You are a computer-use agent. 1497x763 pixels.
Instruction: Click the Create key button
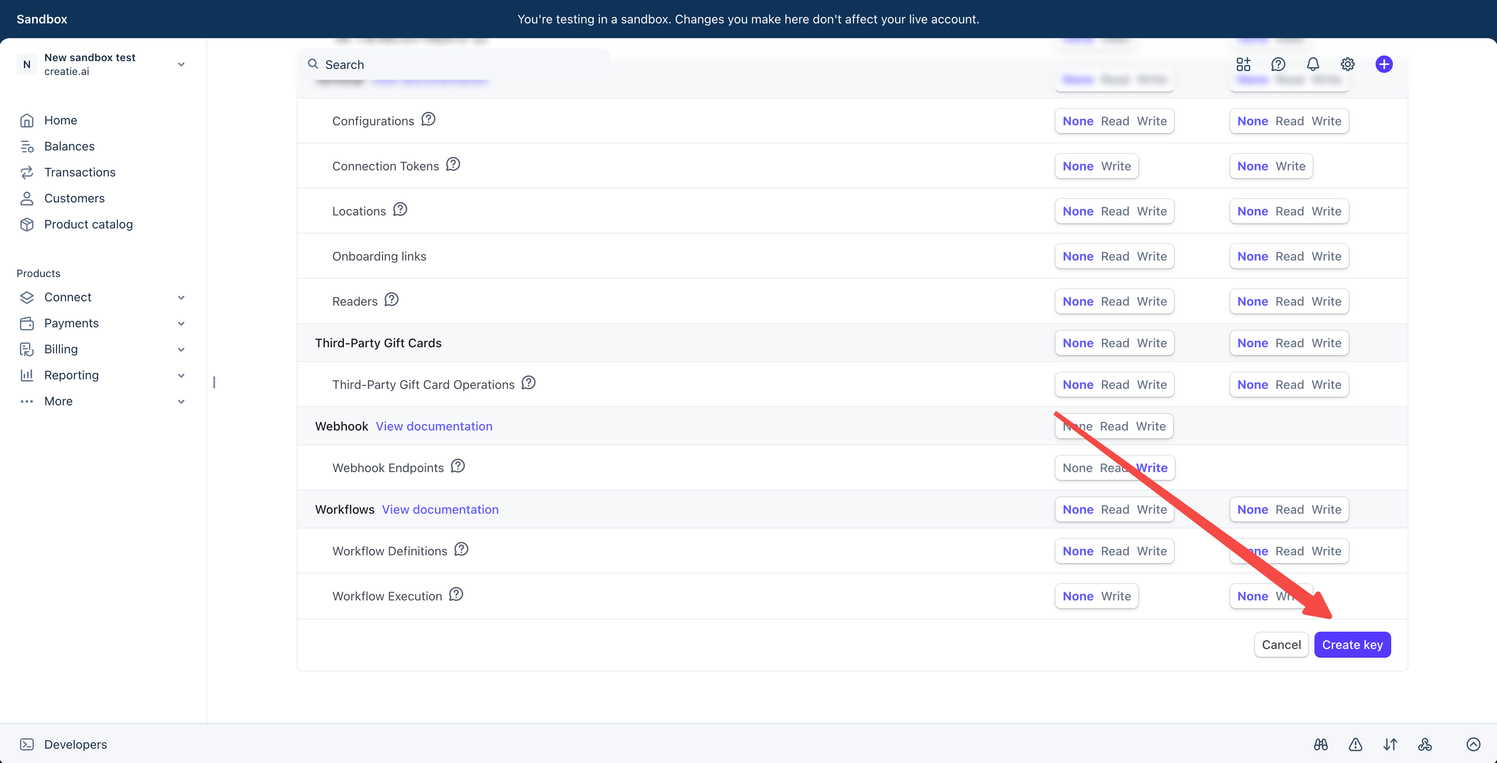[x=1352, y=645]
